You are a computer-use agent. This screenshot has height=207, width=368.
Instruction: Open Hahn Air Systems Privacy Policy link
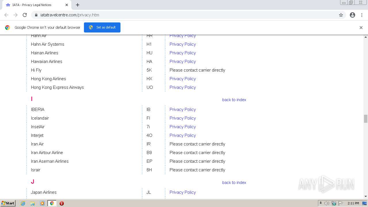coord(183,44)
